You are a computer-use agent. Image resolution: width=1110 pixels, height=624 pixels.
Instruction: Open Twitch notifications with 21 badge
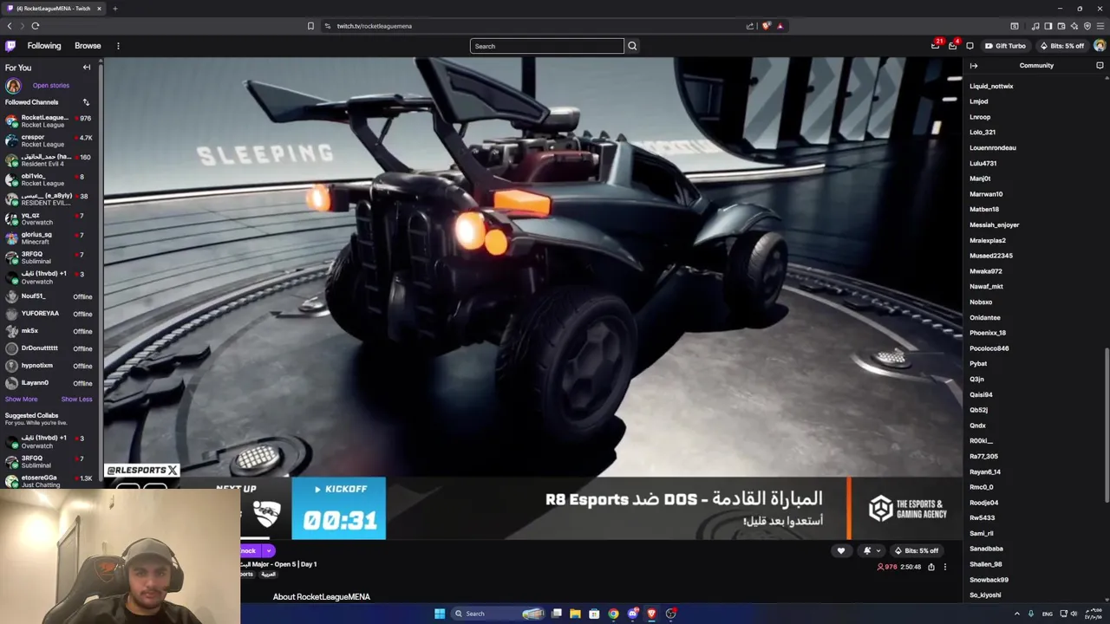click(936, 45)
